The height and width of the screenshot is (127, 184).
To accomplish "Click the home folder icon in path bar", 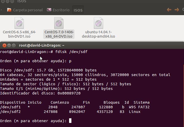I will [x=9, y=10].
